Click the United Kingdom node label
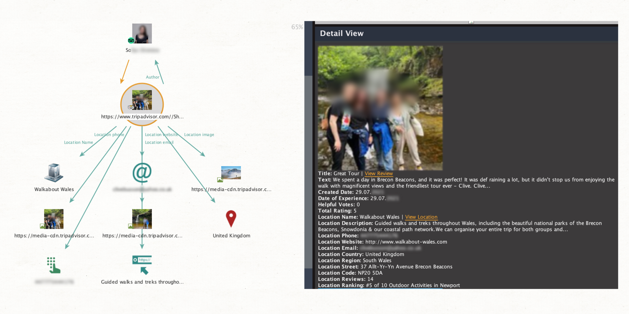The width and height of the screenshot is (629, 314). [231, 236]
